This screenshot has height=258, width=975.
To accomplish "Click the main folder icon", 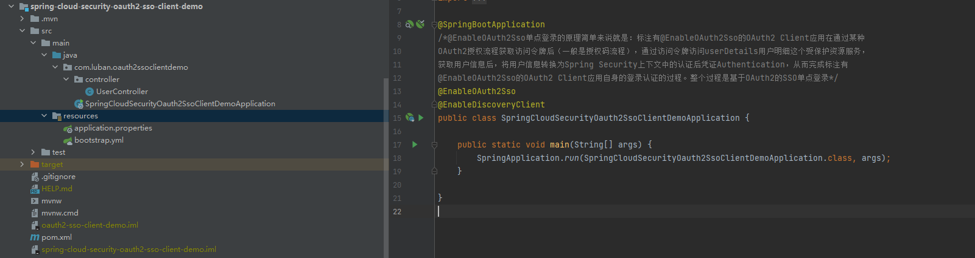I will pyautogui.click(x=46, y=43).
